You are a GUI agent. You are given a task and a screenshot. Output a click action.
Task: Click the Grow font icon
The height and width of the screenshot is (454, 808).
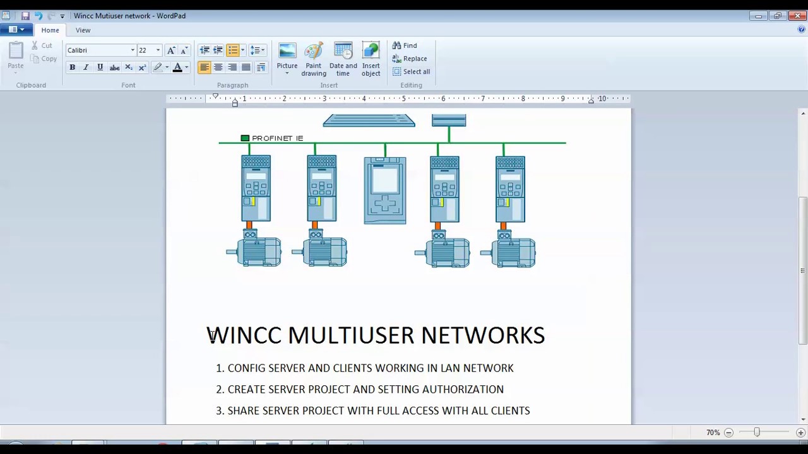pyautogui.click(x=171, y=50)
